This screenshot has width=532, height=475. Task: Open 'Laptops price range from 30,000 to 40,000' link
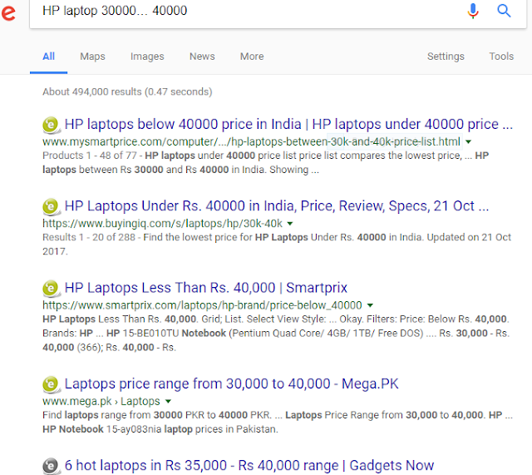(231, 384)
